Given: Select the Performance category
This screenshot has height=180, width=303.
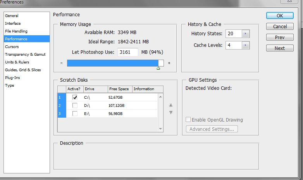Looking at the screenshot, I should tap(27, 39).
